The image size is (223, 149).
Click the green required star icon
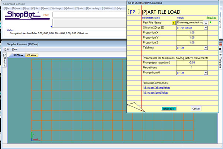[210, 22]
